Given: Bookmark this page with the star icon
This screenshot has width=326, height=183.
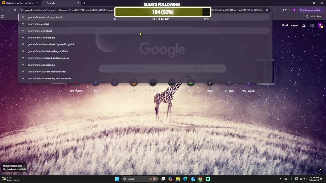Looking at the screenshot, I should pyautogui.click(x=267, y=10).
